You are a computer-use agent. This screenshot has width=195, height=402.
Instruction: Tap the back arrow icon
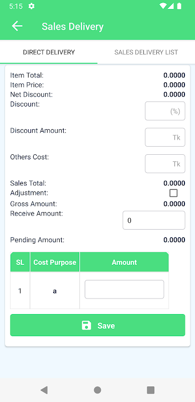pos(17,26)
